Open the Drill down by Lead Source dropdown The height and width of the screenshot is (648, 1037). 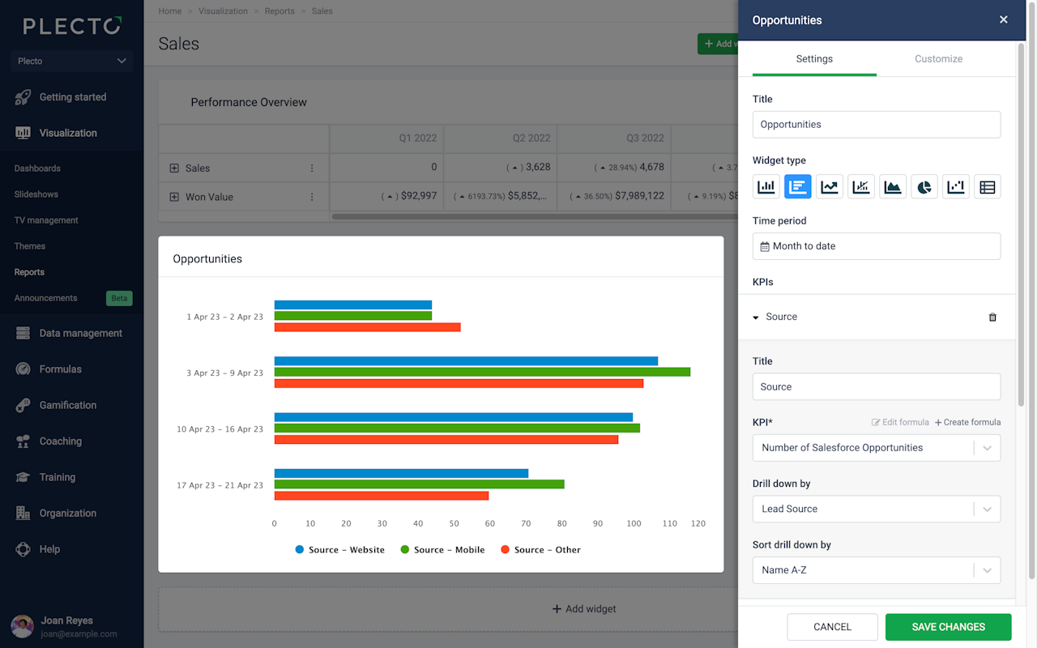[876, 509]
